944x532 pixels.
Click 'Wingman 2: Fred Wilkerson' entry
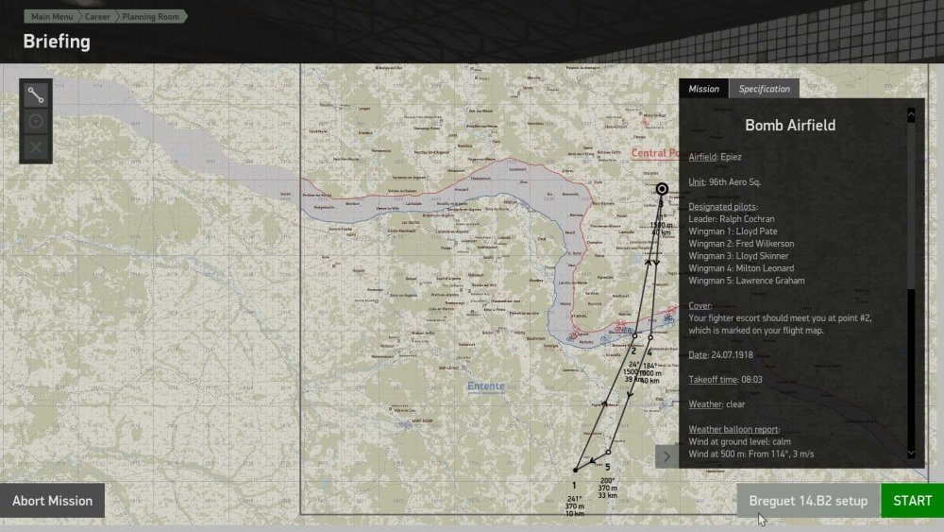coord(741,244)
